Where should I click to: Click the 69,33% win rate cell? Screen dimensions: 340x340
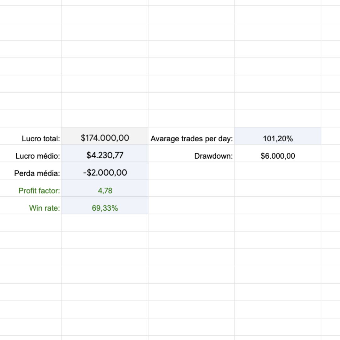pos(105,208)
